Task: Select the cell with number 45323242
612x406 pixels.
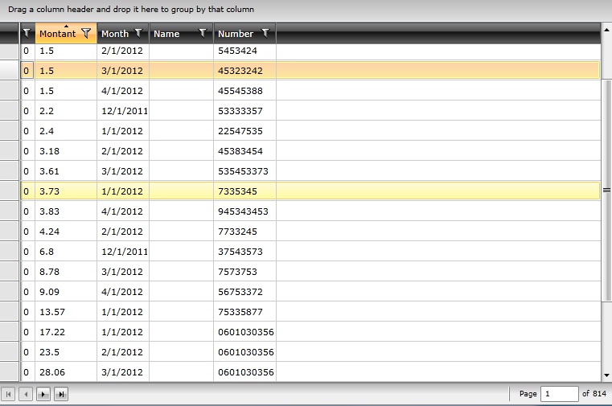Action: (244, 71)
